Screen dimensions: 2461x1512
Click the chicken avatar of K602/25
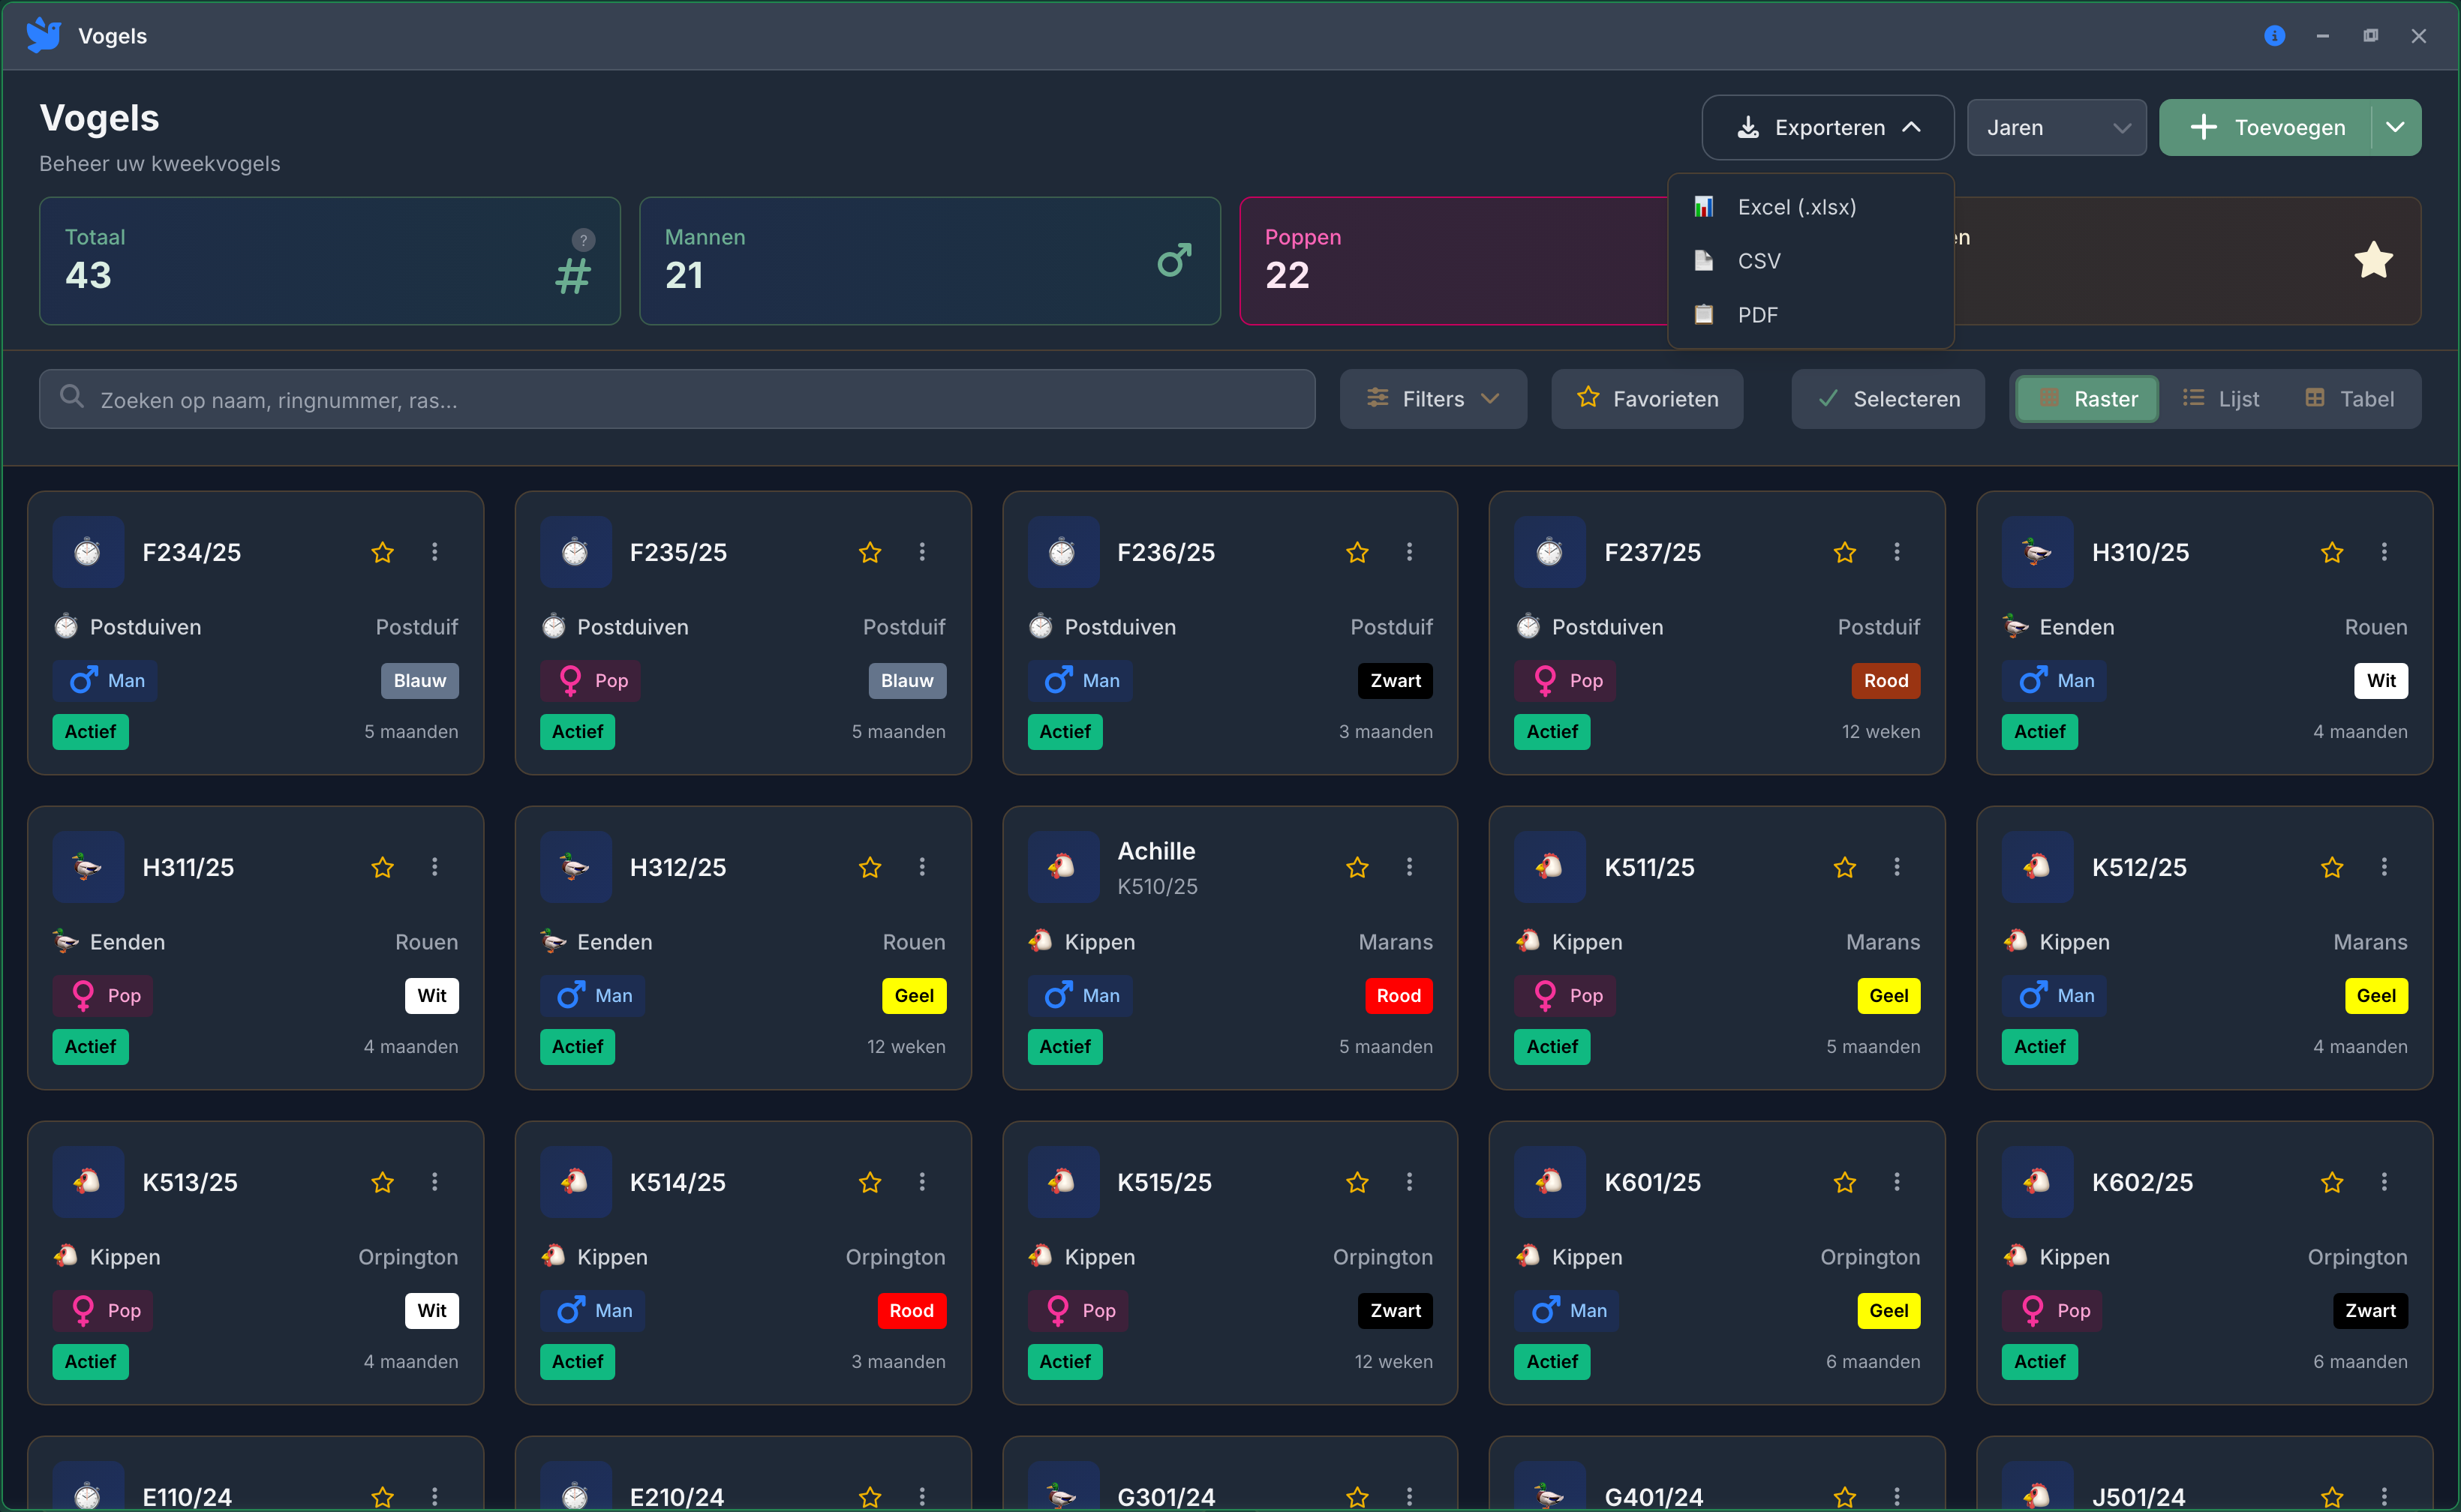(2037, 1182)
